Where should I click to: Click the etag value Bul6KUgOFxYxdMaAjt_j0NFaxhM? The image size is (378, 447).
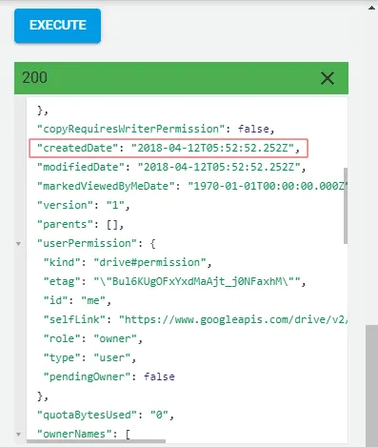(197, 281)
